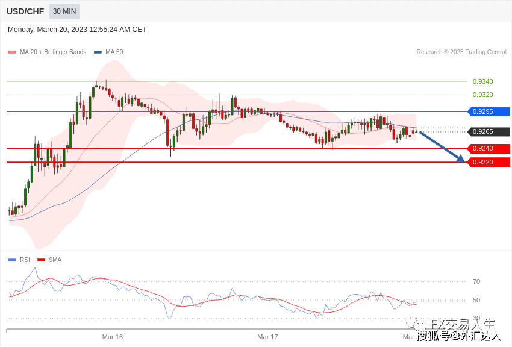Viewport: 512px width, 347px height.
Task: Click the red 0.9240 support tag
Action: click(x=488, y=148)
